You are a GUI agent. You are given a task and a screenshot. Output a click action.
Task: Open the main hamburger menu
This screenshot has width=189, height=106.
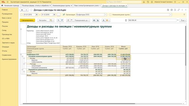click(x=7, y=2)
